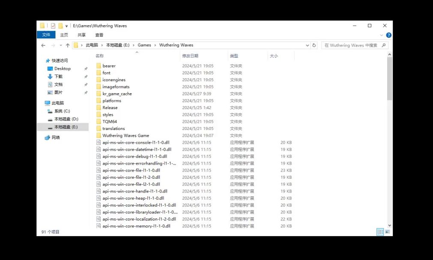Click the properties quick access icon
The height and width of the screenshot is (260, 433).
click(53, 26)
